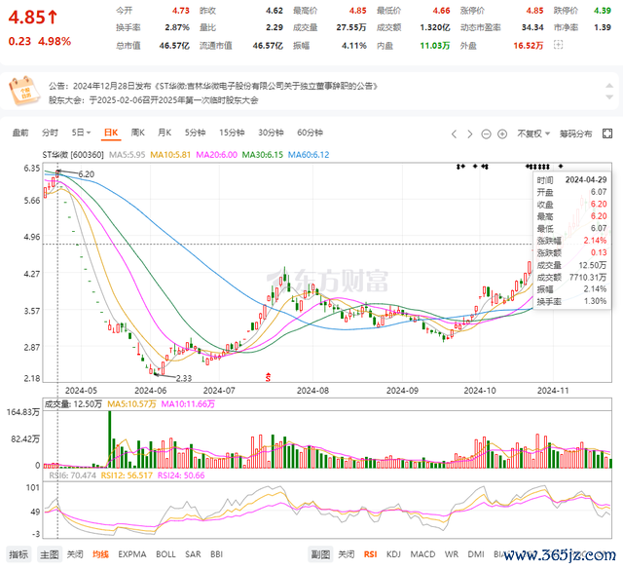Click the 2.33 low price annotation

(x=184, y=378)
